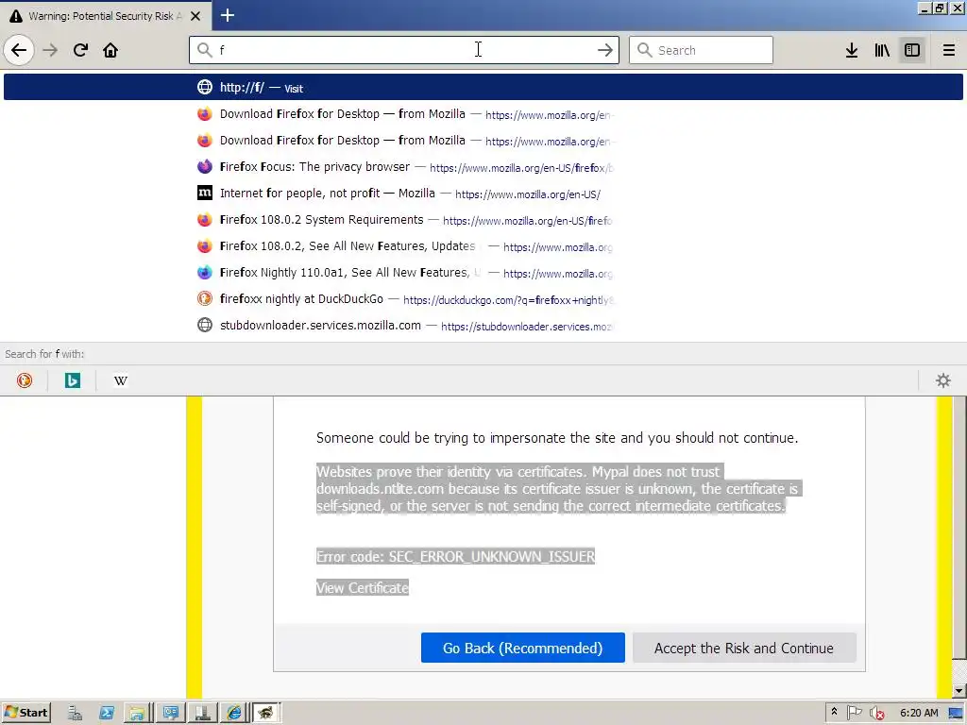Close the Potential Security Risk tab
This screenshot has height=725, width=967.
coord(195,16)
